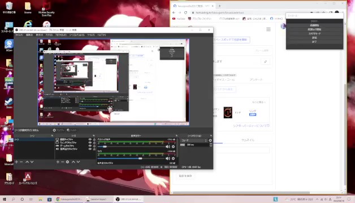Open Steam desktop shortcut
355x203 pixels.
[x=9, y=103]
